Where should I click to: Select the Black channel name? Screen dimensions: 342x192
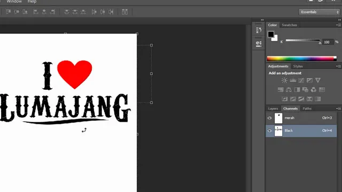click(289, 130)
